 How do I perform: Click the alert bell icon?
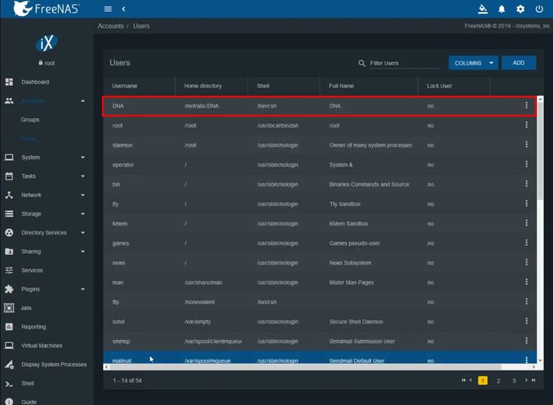tap(501, 9)
